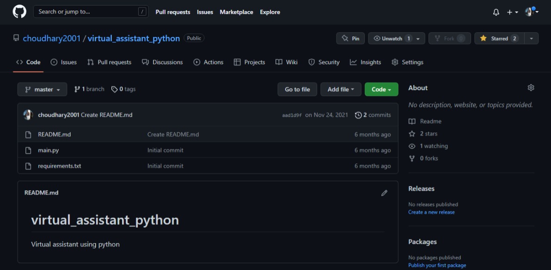The height and width of the screenshot is (270, 551).
Task: Edit README with the pencil icon
Action: click(x=385, y=193)
